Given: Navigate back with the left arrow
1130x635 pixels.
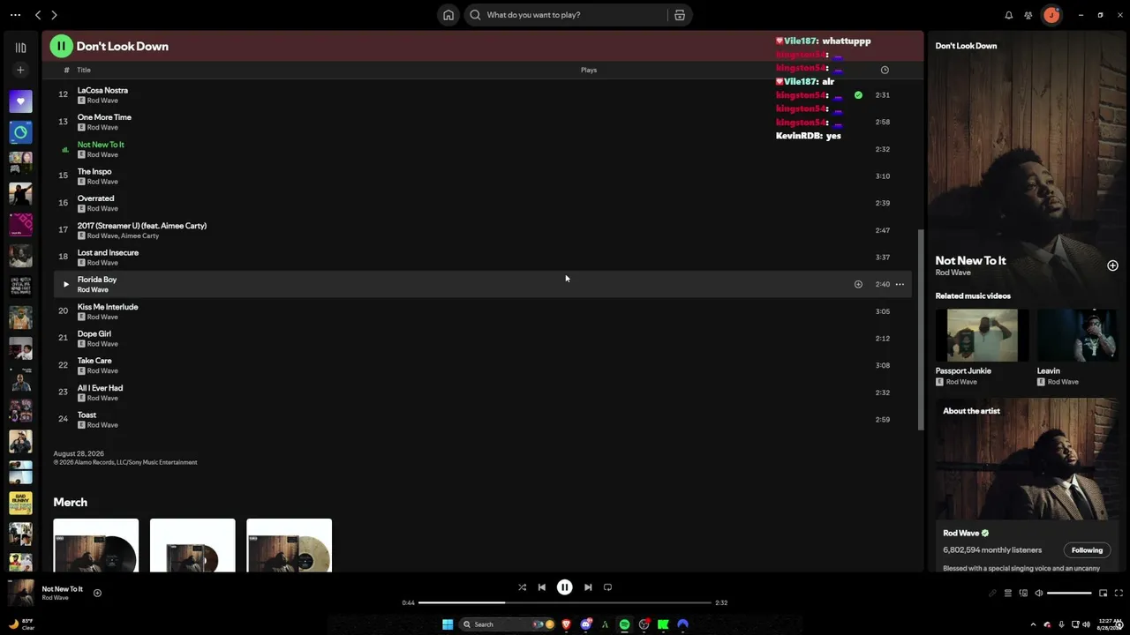Looking at the screenshot, I should [38, 15].
